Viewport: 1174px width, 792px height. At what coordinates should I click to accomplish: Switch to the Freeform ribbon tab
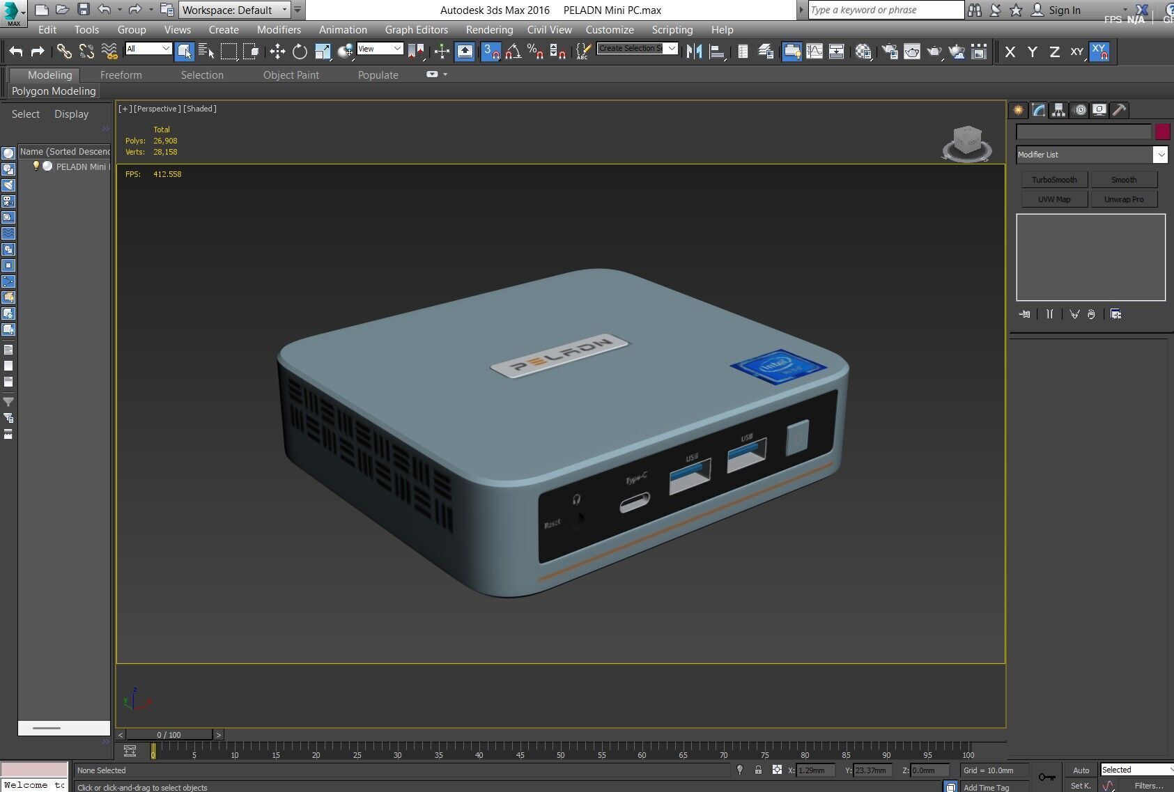(121, 75)
